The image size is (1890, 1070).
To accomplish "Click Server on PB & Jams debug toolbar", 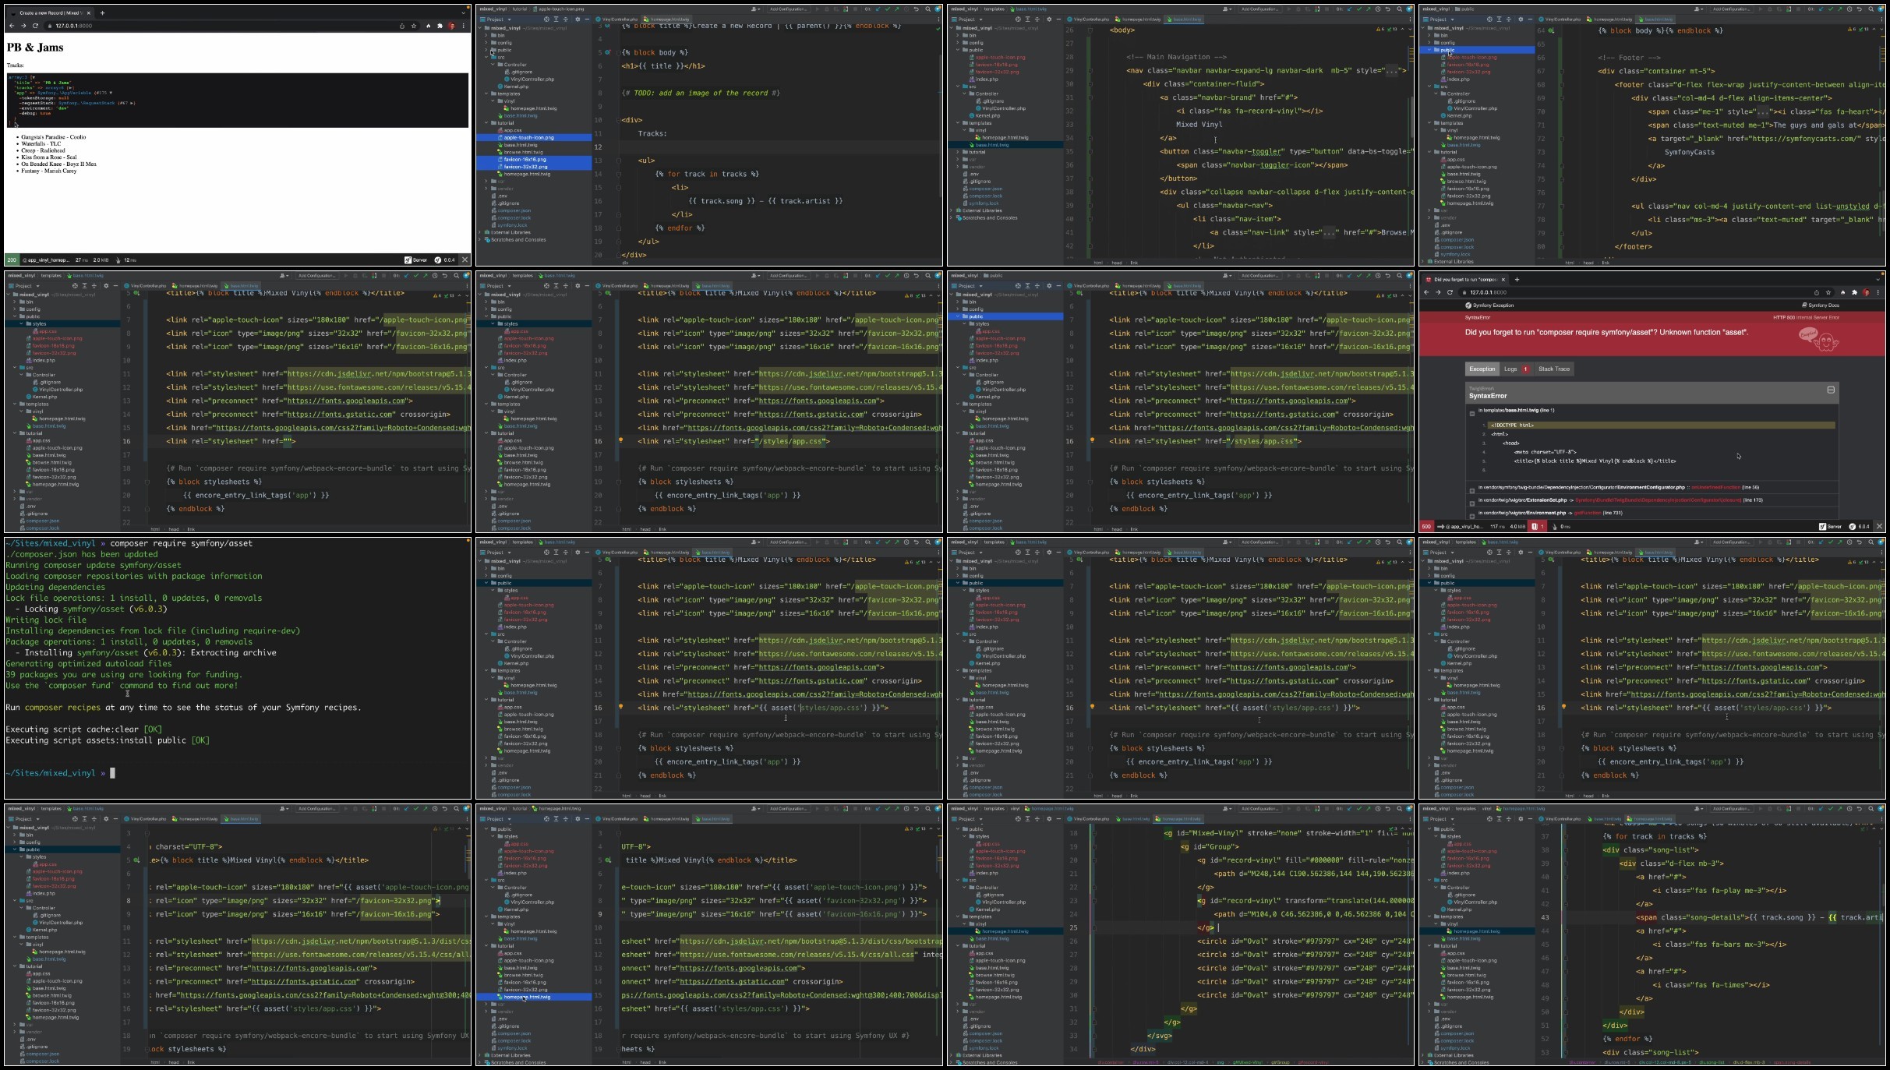I will (x=416, y=260).
